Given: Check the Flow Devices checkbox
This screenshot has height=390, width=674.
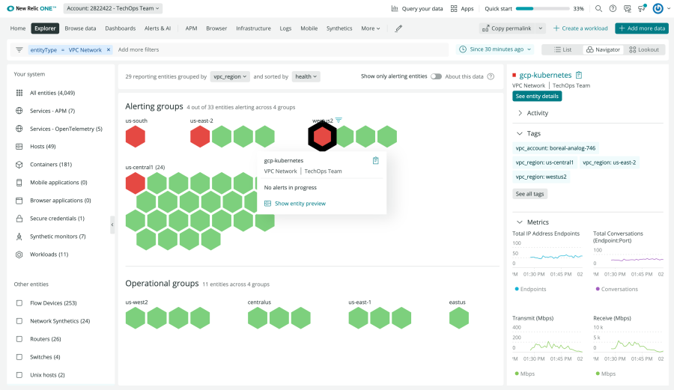Looking at the screenshot, I should coord(19,303).
